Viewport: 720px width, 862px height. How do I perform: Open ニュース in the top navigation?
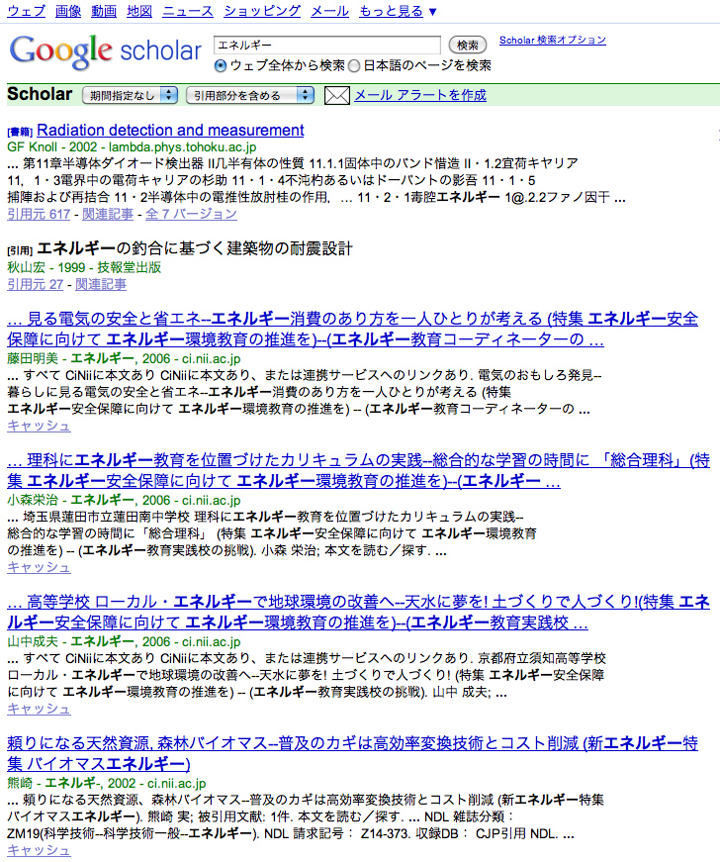[188, 11]
